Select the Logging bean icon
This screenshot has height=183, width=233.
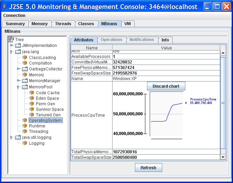[25, 143]
